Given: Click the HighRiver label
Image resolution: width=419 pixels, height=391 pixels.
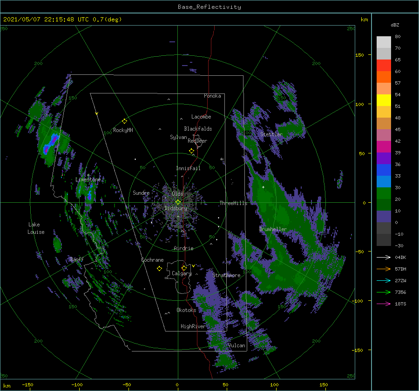Looking at the screenshot, I should (x=193, y=326).
